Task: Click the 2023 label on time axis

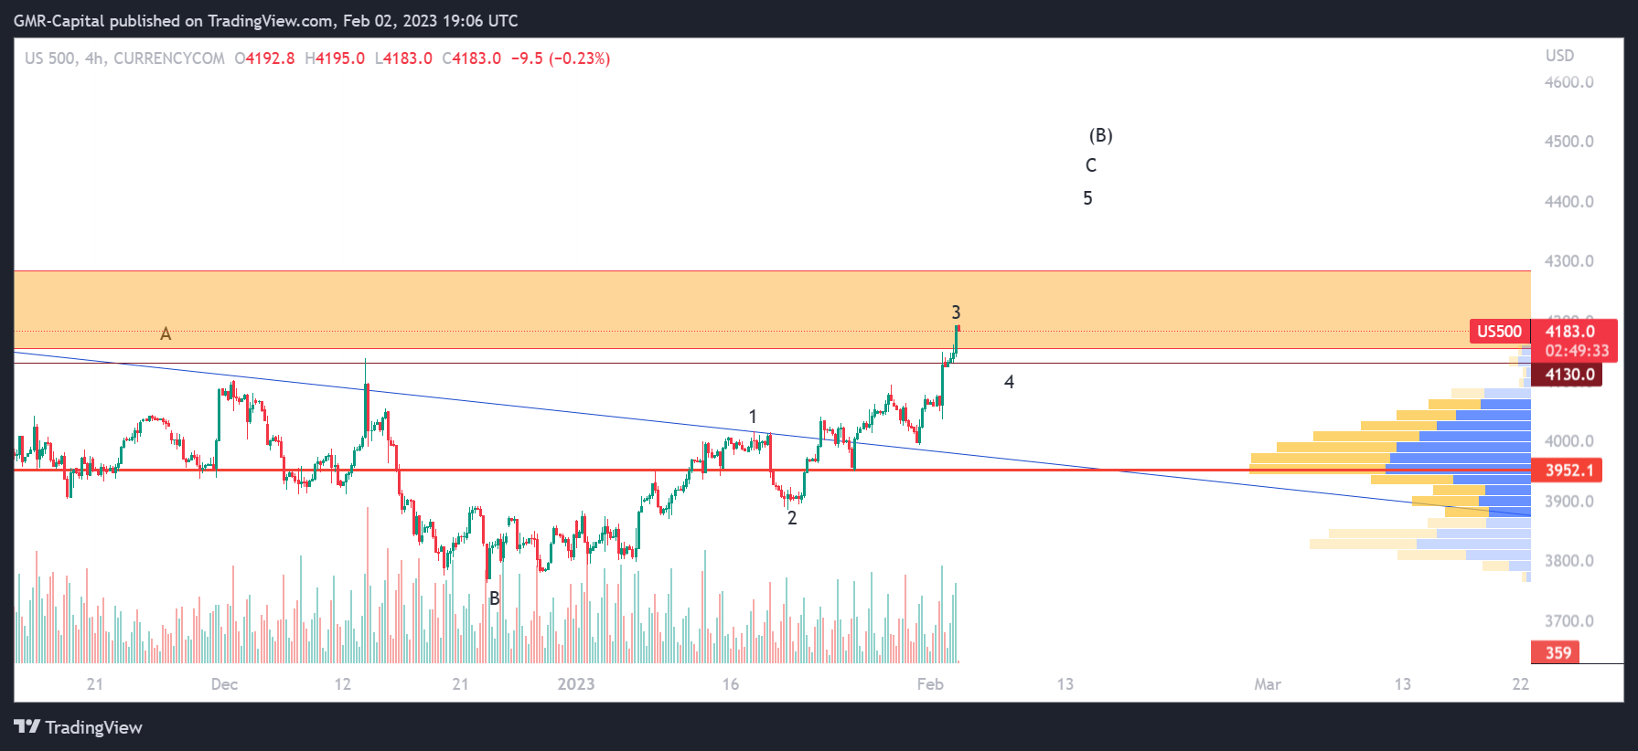Action: [576, 684]
